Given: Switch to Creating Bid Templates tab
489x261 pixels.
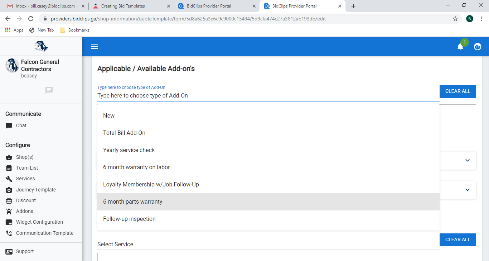Looking at the screenshot, I should point(131,6).
